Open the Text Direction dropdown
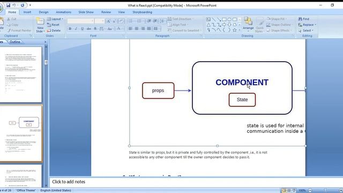 pyautogui.click(x=181, y=19)
